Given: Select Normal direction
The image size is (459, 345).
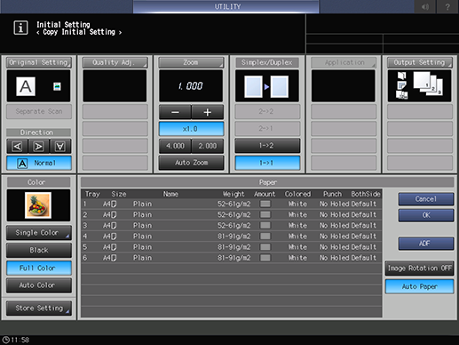Looking at the screenshot, I should tap(39, 163).
